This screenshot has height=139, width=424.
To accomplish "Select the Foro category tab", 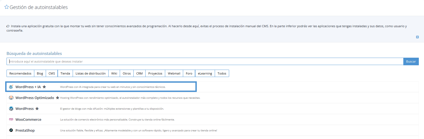I will coord(189,73).
